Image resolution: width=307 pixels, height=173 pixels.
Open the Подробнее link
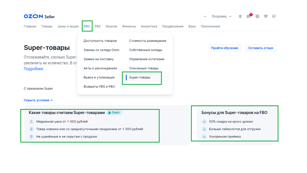(33, 69)
